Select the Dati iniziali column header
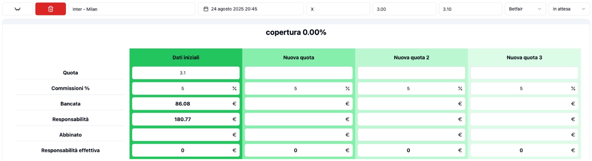 click(186, 57)
